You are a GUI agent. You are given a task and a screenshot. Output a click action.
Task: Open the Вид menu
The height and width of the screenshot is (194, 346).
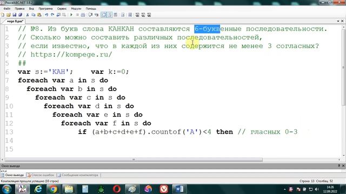tap(31, 9)
